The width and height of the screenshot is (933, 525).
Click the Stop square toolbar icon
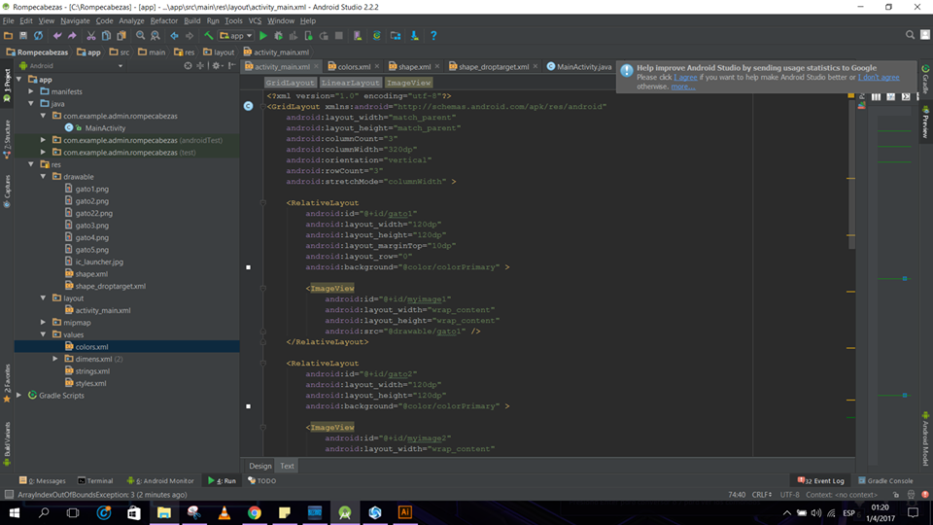[x=338, y=36]
